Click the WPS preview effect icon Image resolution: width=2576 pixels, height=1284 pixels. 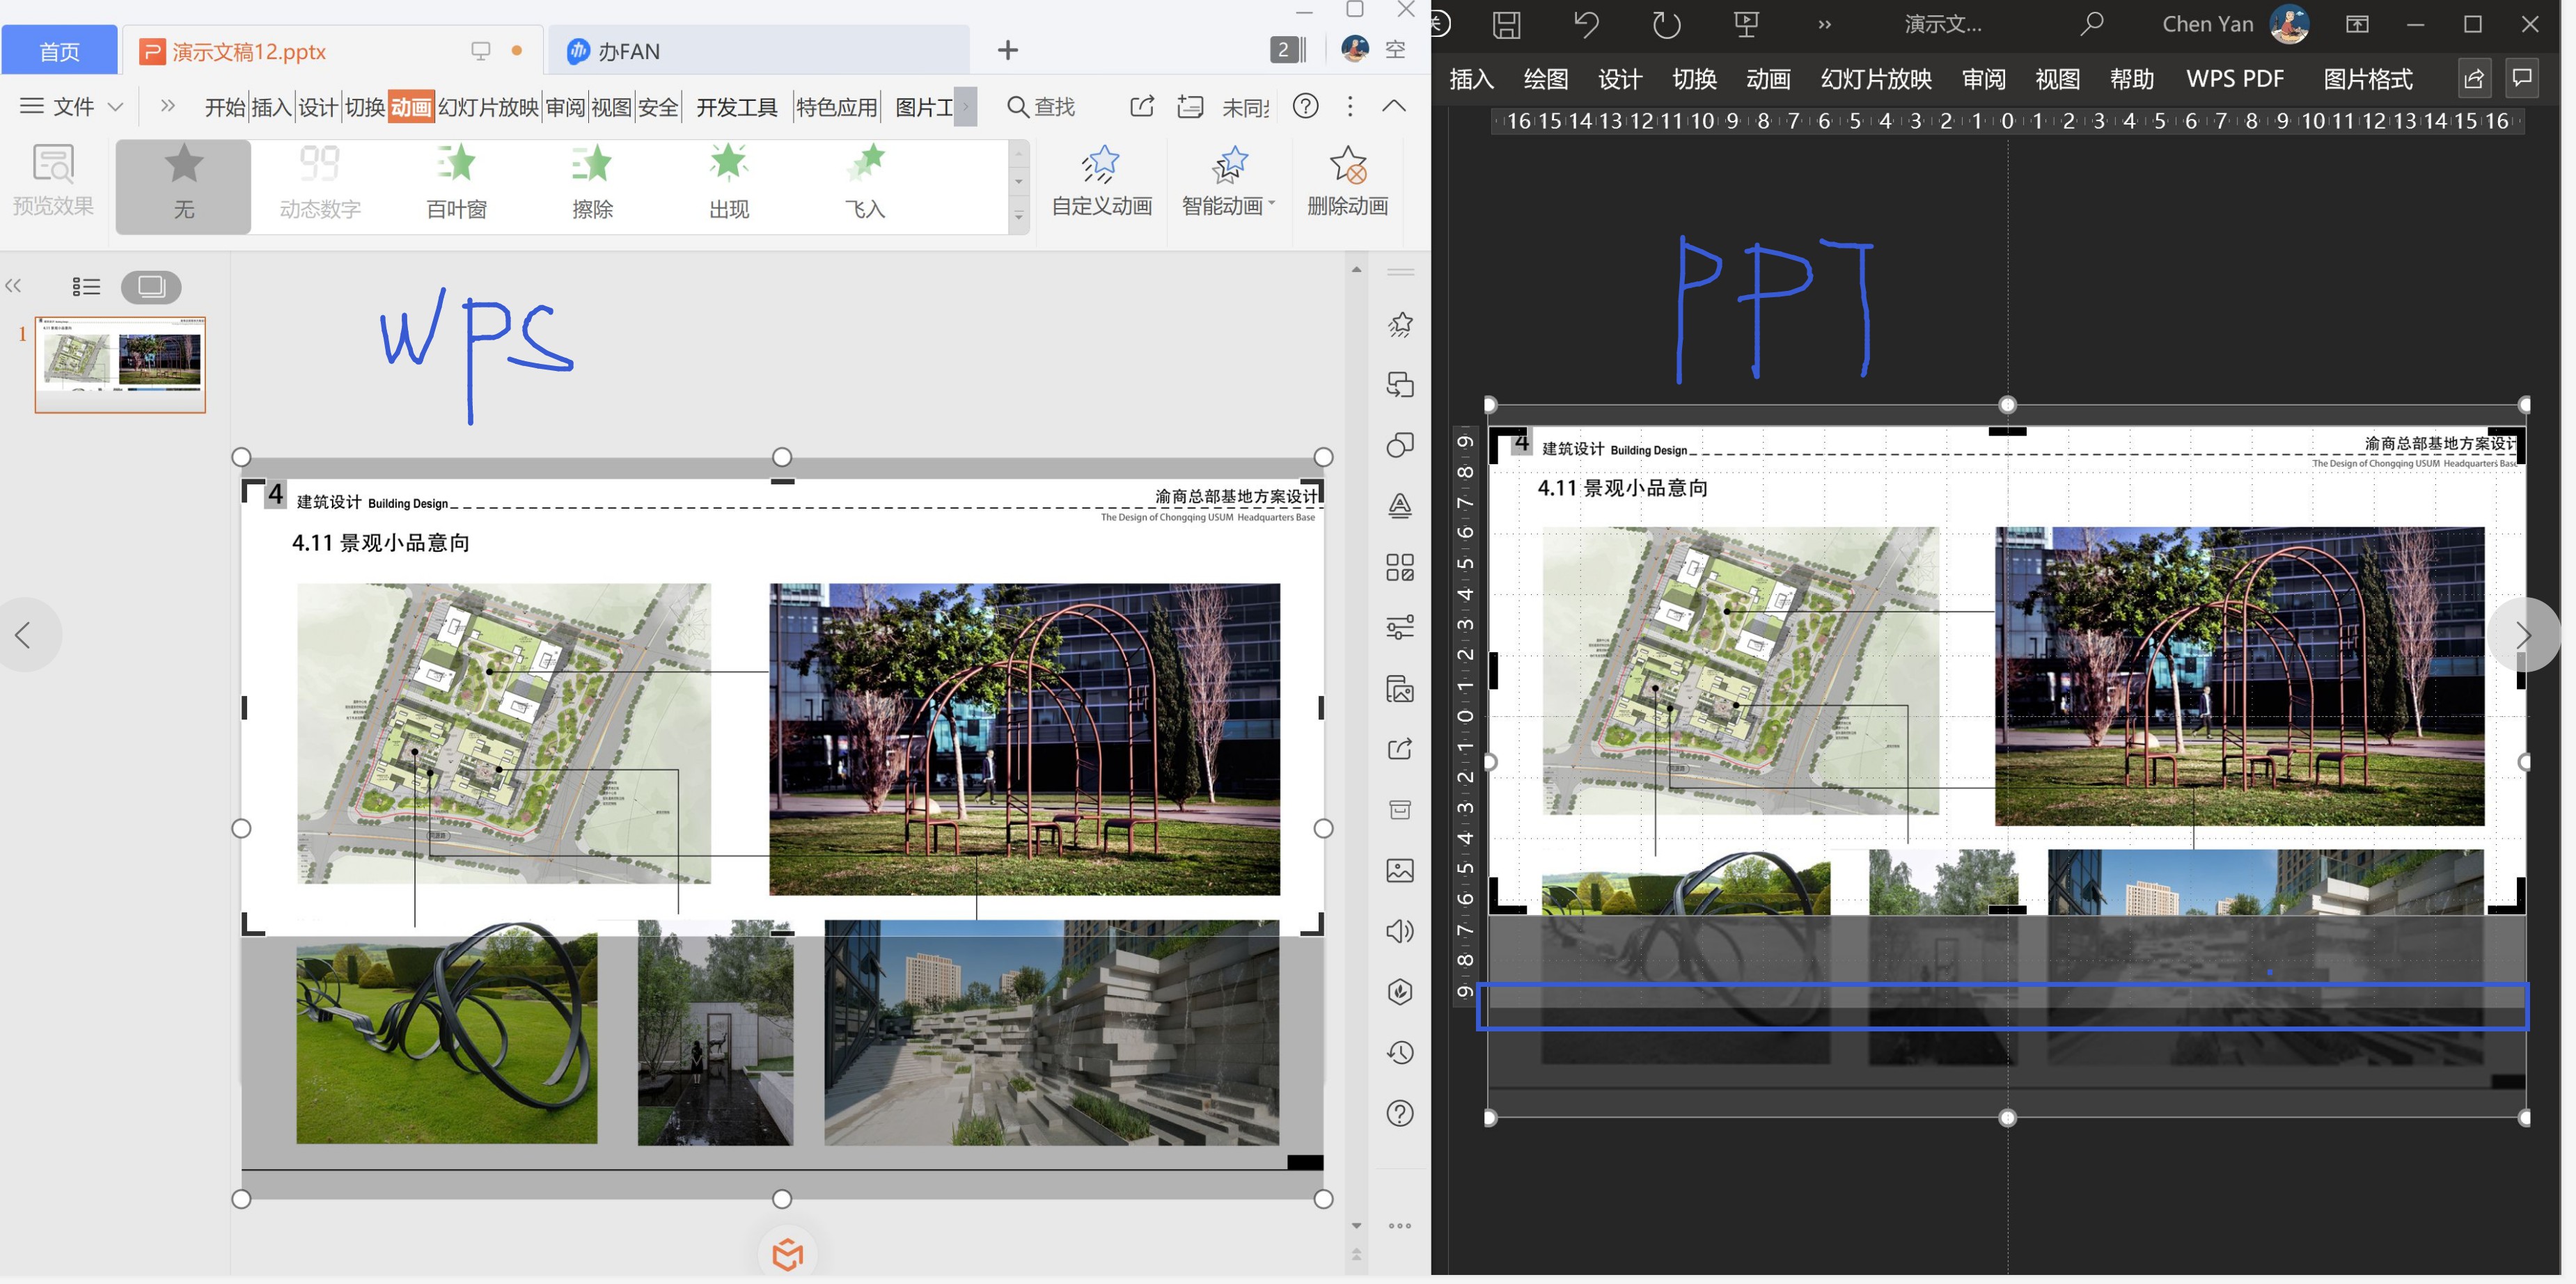[53, 180]
